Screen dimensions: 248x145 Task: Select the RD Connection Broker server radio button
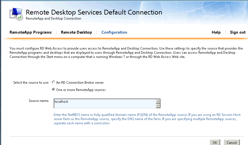54,83
